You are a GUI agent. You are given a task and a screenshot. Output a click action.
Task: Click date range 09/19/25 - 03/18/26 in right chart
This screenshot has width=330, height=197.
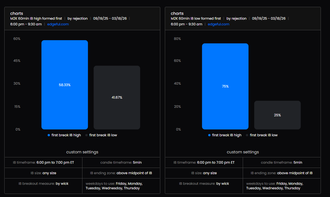pyautogui.click(x=269, y=19)
